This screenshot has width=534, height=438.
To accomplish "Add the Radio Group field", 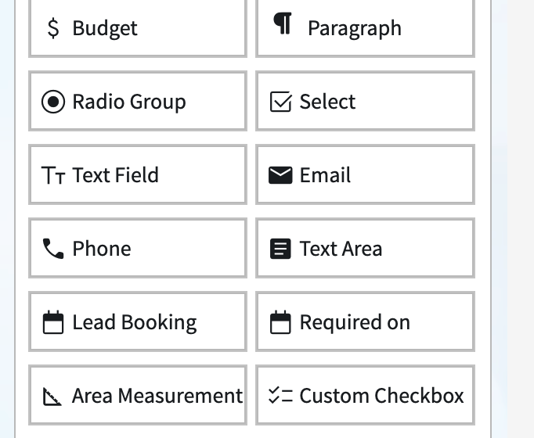I will pos(137,102).
